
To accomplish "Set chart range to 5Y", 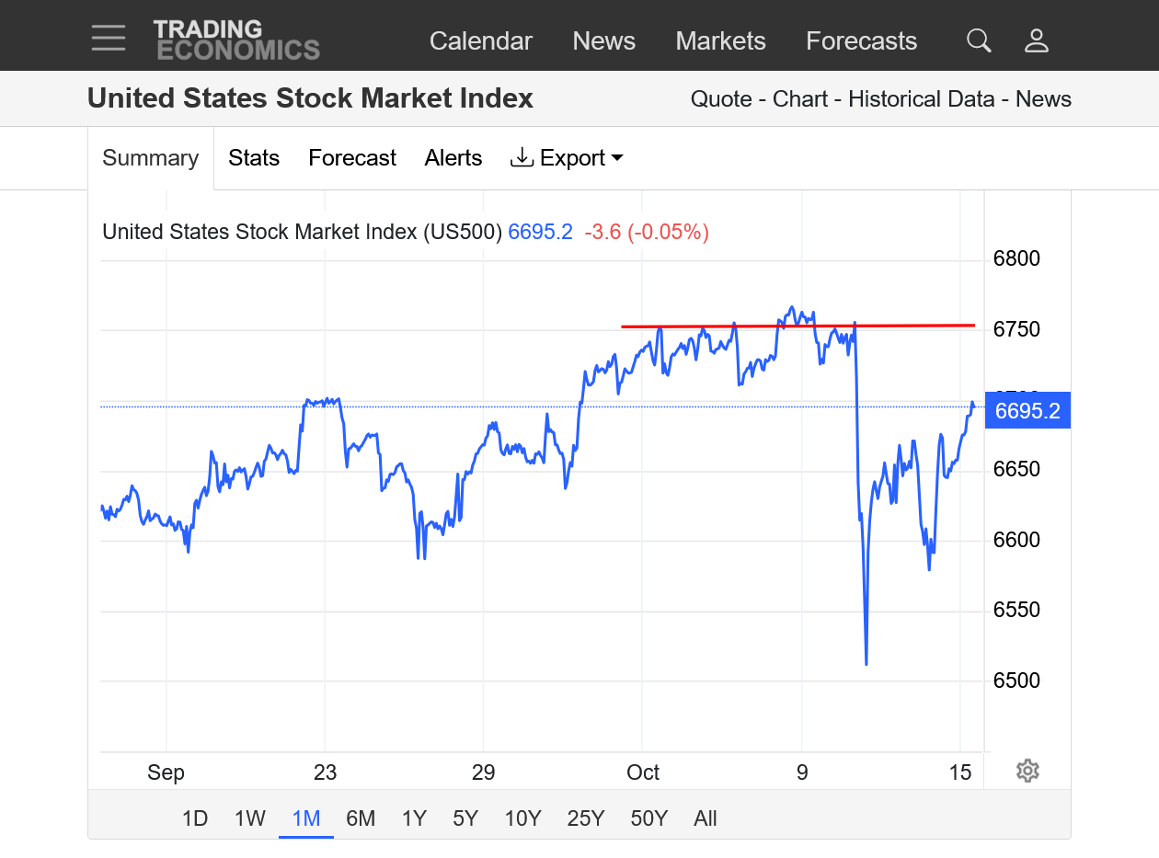I will point(465,818).
